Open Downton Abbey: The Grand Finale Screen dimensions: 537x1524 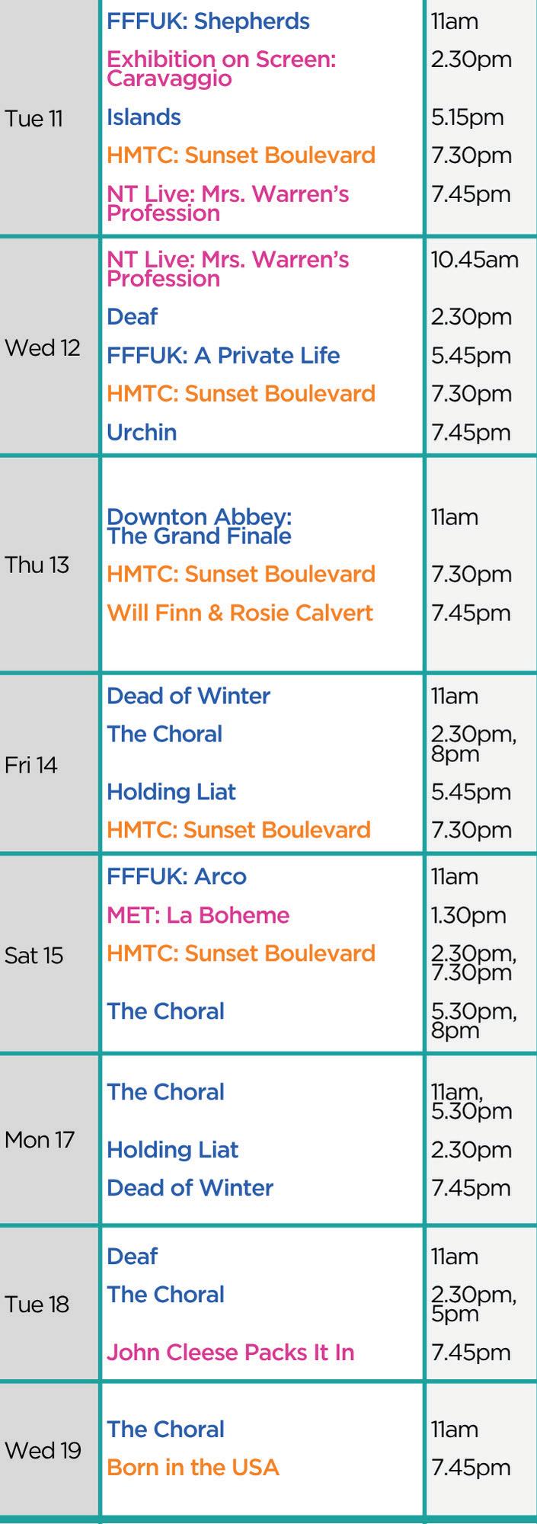(x=199, y=527)
